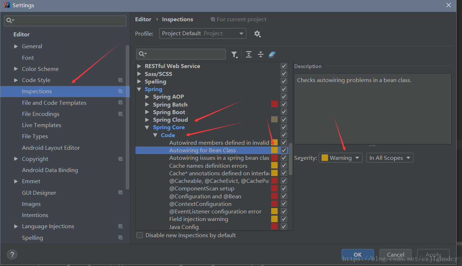Open the profile gear settings menu
Screen dimensions: 462x266
(257, 33)
